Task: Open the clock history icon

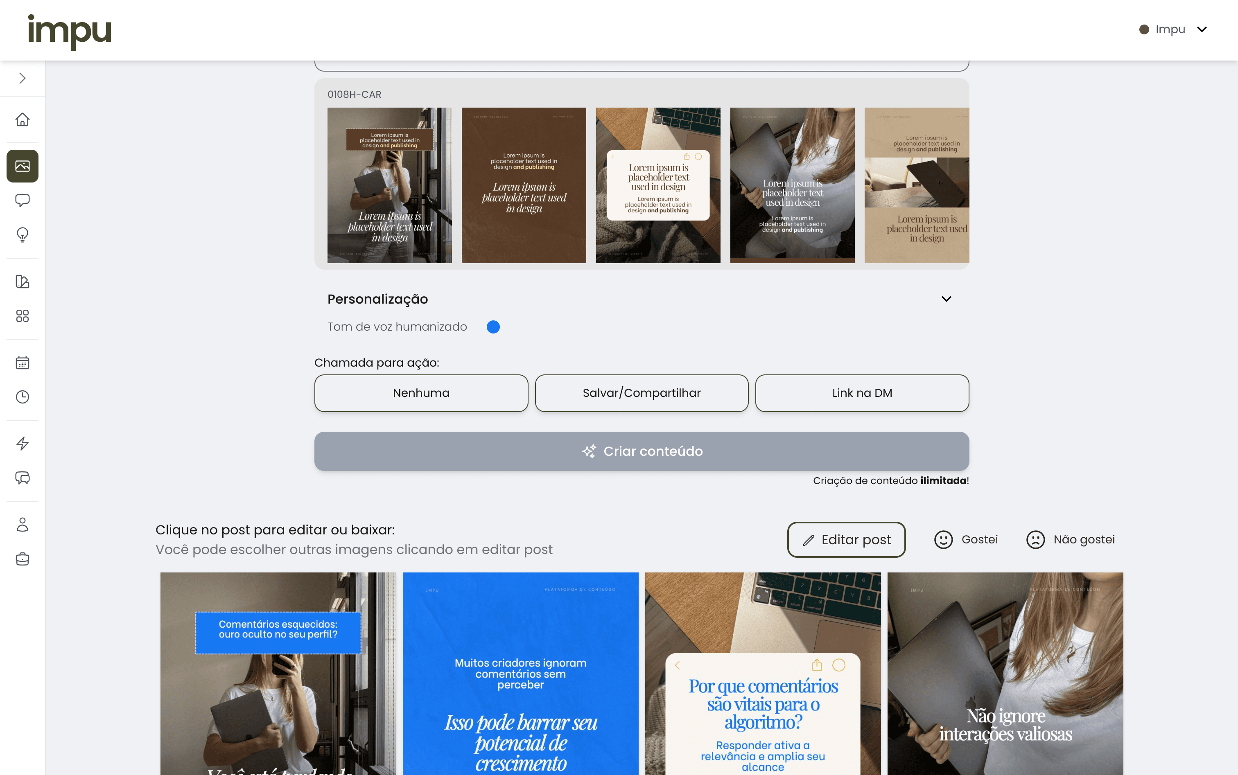Action: tap(22, 397)
